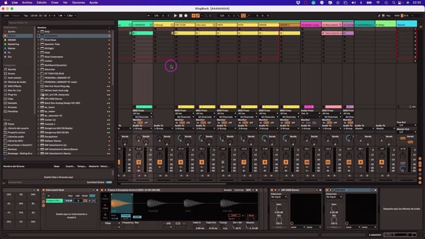This screenshot has height=239, width=425.
Task: Open Clips category in browser
Action: click(x=11, y=99)
